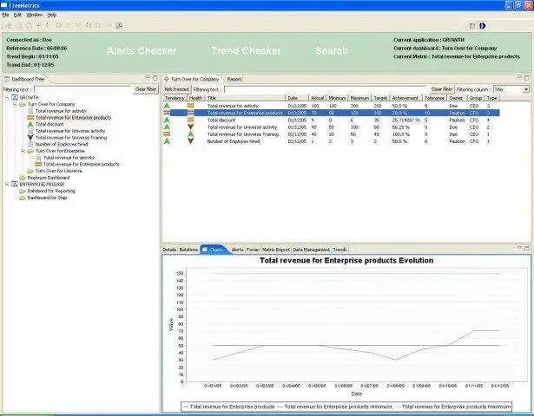
Task: Sort by the Owner column header
Action: click(456, 98)
